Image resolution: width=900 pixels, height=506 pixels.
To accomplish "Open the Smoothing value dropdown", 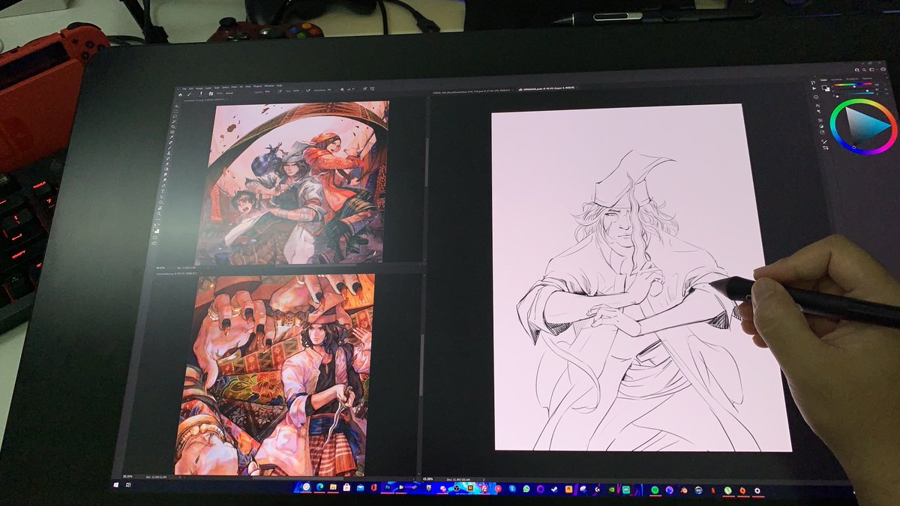I will point(328,90).
